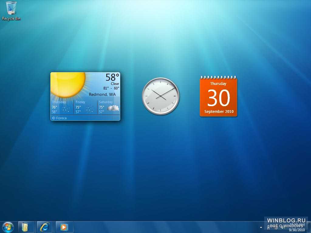Select the analog Clock gadget
This screenshot has height=233, width=311.
click(161, 96)
